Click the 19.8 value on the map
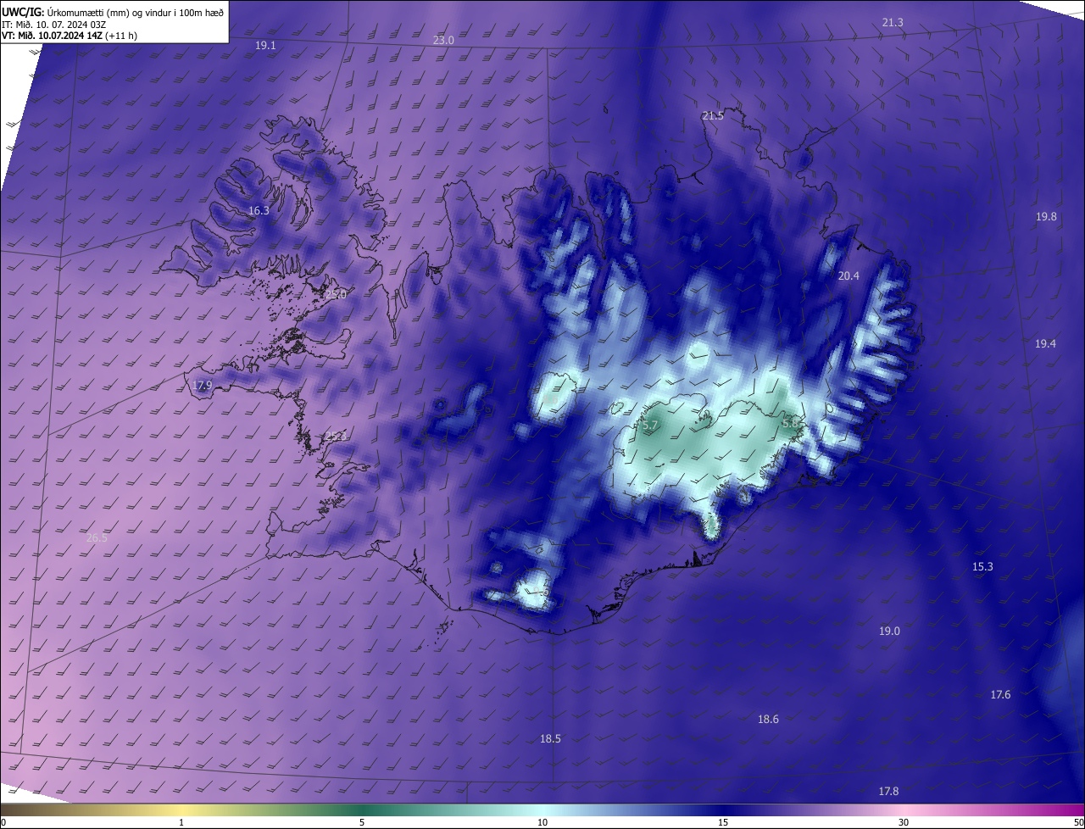Screen dimensions: 1085x829 pyautogui.click(x=1046, y=216)
